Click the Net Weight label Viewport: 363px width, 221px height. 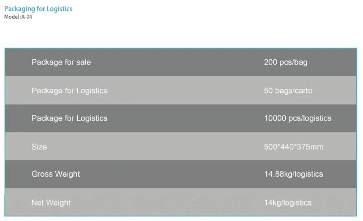[51, 203]
